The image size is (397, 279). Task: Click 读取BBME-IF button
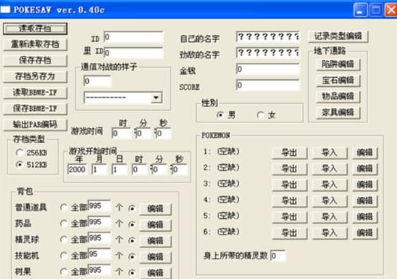tap(36, 92)
